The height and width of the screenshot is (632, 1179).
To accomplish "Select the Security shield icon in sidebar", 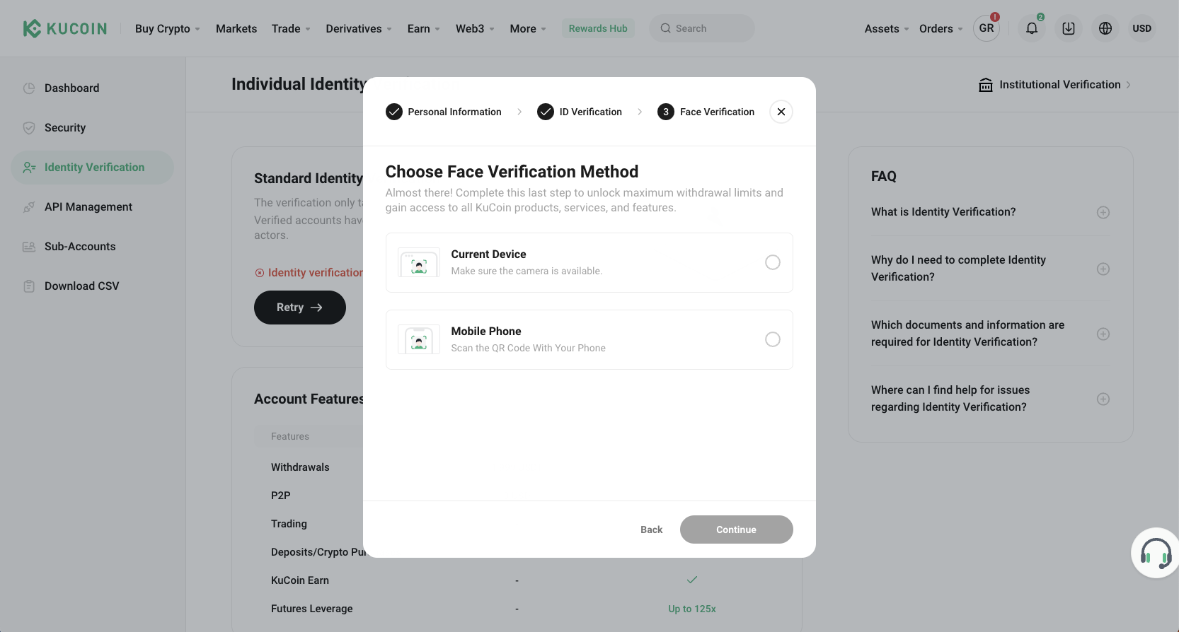I will [29, 128].
